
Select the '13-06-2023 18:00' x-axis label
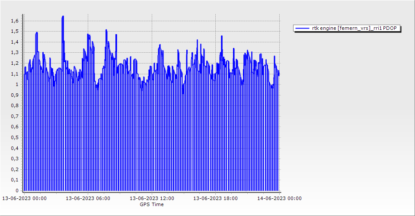click(215, 198)
